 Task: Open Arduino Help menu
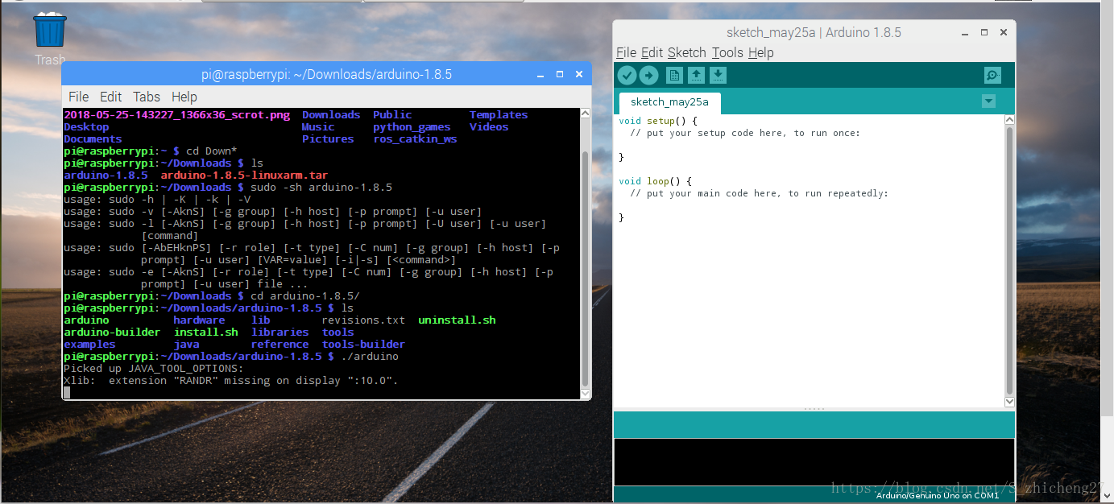(760, 52)
